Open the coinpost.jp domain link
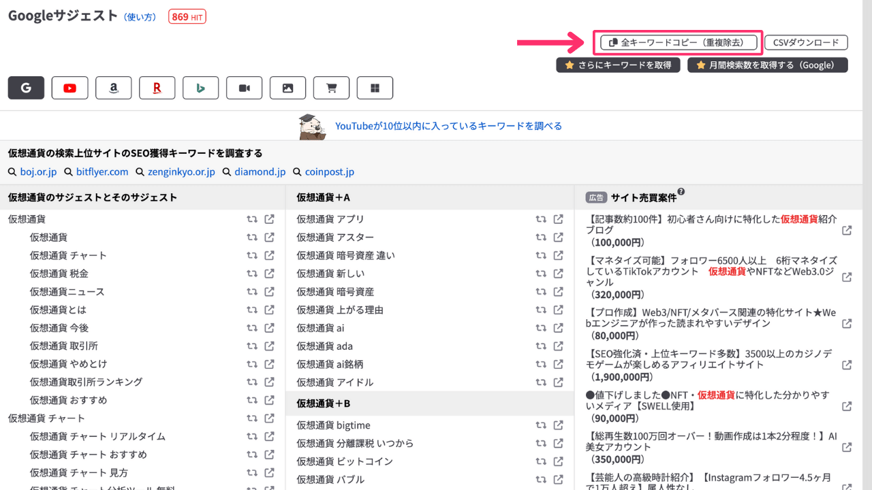Image resolution: width=872 pixels, height=490 pixels. 329,172
